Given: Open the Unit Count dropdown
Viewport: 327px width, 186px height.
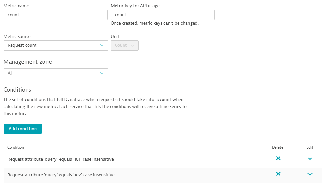Looking at the screenshot, I should pyautogui.click(x=124, y=45).
